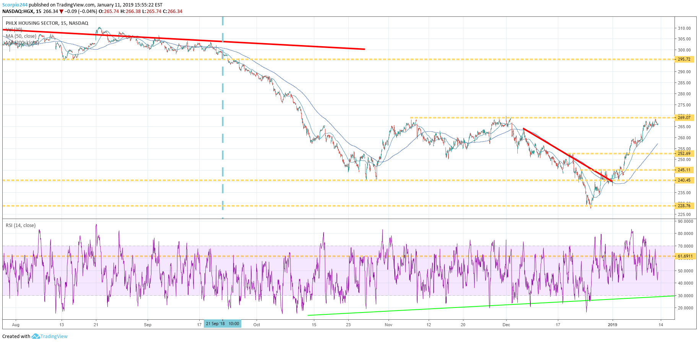The image size is (699, 343).
Task: Select the Vol (20) indicator label
Action: click(x=14, y=30)
